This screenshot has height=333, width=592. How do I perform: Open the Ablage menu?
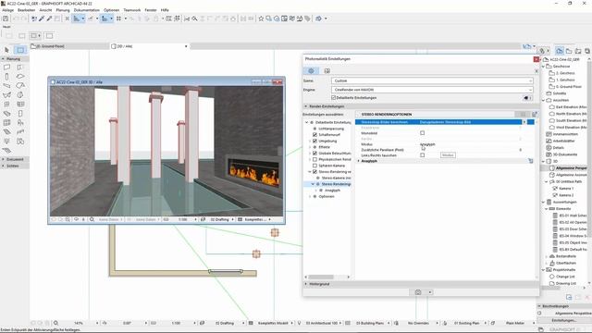[7, 10]
